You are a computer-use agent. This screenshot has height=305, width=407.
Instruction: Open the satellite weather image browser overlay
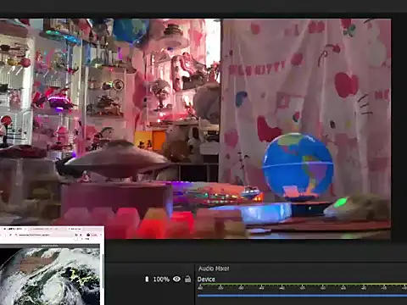pyautogui.click(x=52, y=265)
